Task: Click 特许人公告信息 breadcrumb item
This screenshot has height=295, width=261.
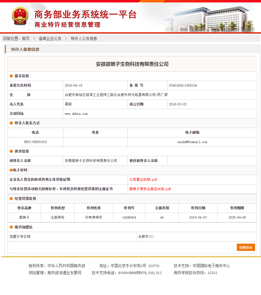Action: coord(84,38)
